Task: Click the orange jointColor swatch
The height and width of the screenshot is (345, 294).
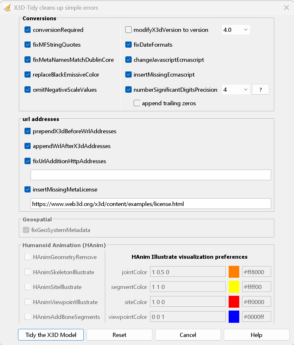Action: (234, 272)
